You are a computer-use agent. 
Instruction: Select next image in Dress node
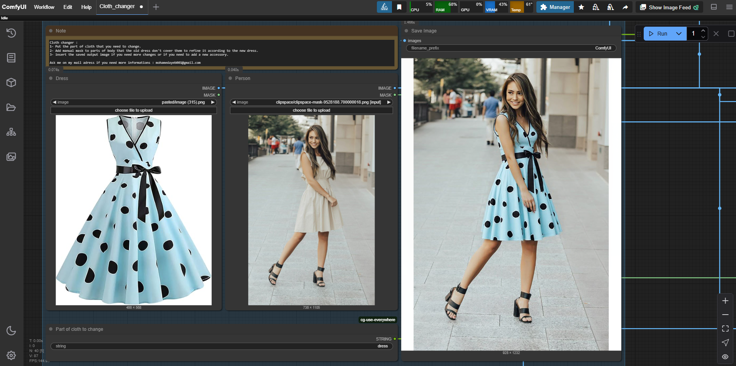[x=213, y=102]
